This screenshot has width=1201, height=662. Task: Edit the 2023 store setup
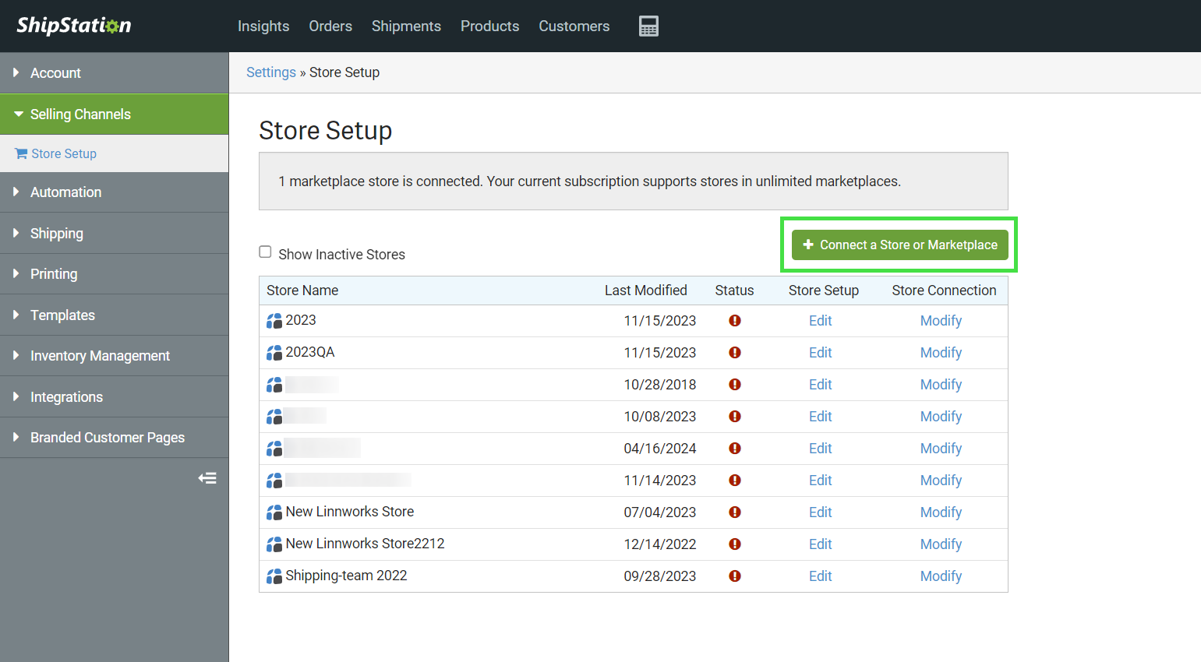[820, 321]
